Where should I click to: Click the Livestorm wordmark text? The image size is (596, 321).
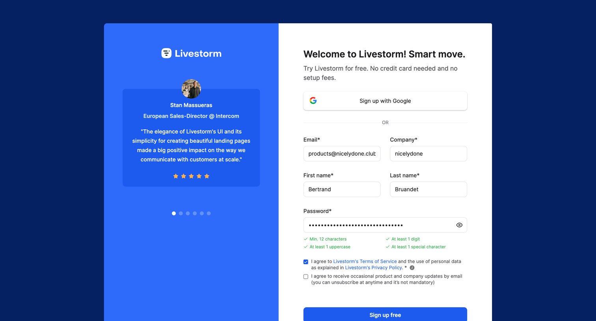tap(198, 54)
